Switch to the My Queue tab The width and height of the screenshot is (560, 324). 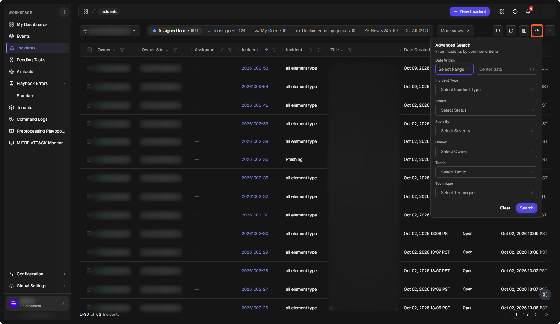click(x=271, y=31)
